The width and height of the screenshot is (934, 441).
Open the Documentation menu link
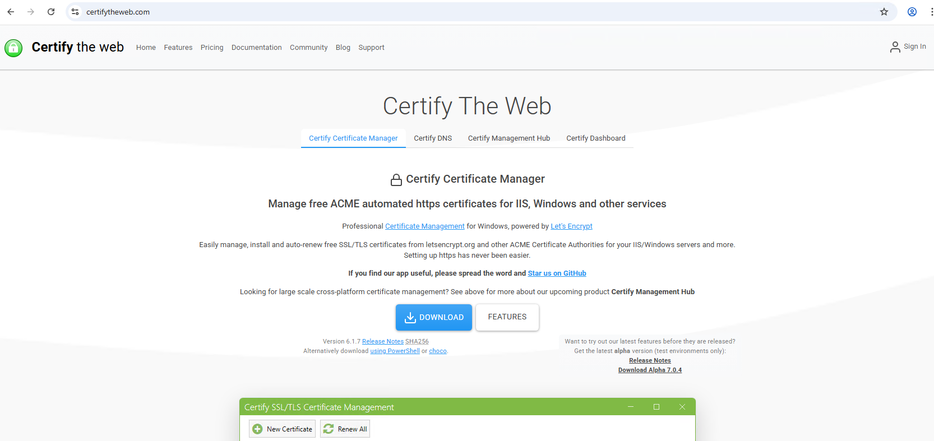(257, 48)
